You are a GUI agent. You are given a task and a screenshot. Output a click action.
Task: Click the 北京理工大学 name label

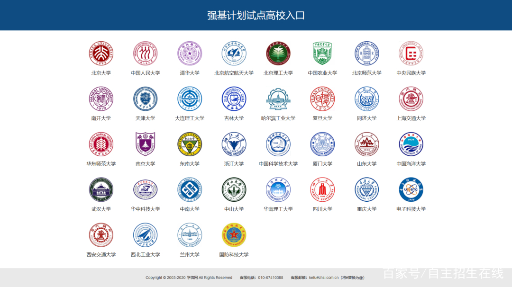coord(278,73)
